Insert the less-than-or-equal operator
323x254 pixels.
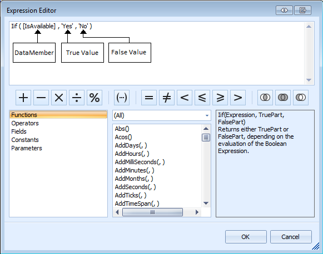[202, 98]
